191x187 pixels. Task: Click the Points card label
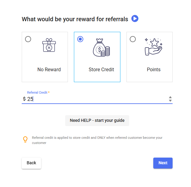(154, 69)
